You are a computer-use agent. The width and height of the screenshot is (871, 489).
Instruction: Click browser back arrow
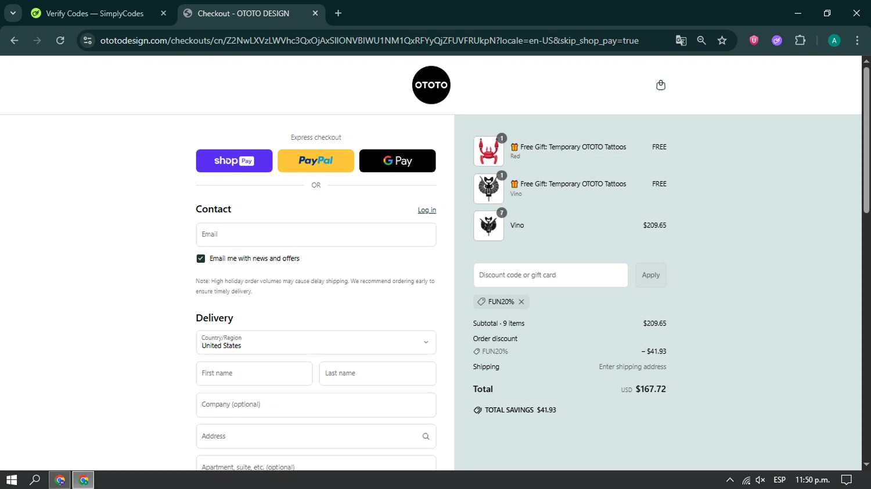coord(15,40)
